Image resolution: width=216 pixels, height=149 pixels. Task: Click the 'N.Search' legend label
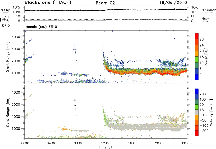[x=208, y=10]
